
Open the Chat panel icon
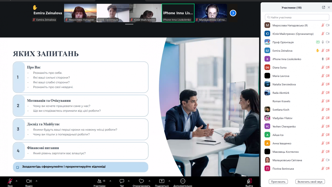[x=122, y=181]
